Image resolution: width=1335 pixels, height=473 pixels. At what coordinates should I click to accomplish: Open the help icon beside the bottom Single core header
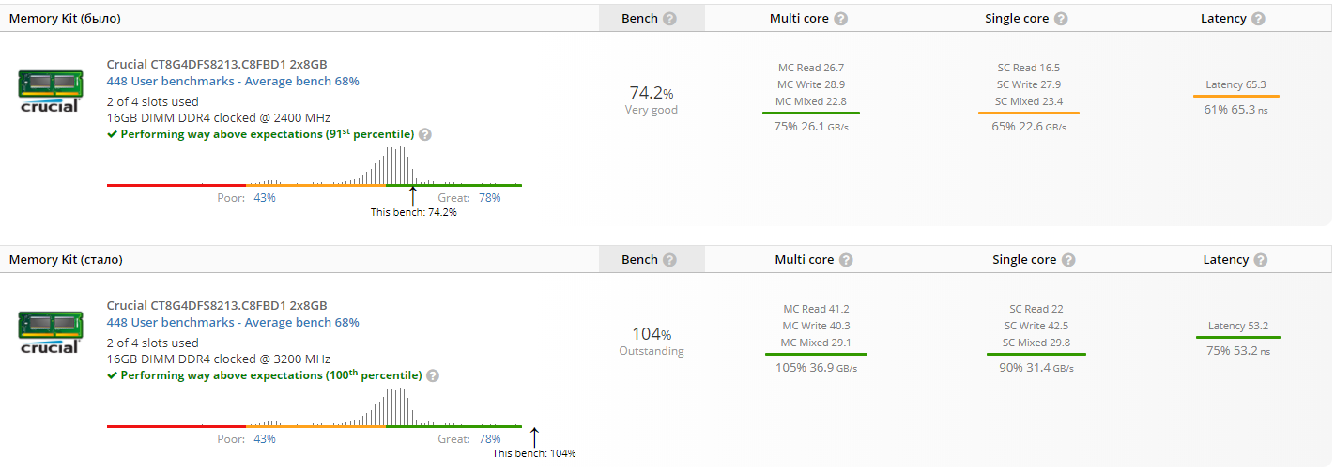click(x=1068, y=260)
